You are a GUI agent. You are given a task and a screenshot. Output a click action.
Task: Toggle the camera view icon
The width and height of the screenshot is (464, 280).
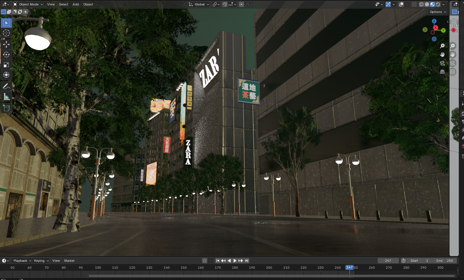442,63
